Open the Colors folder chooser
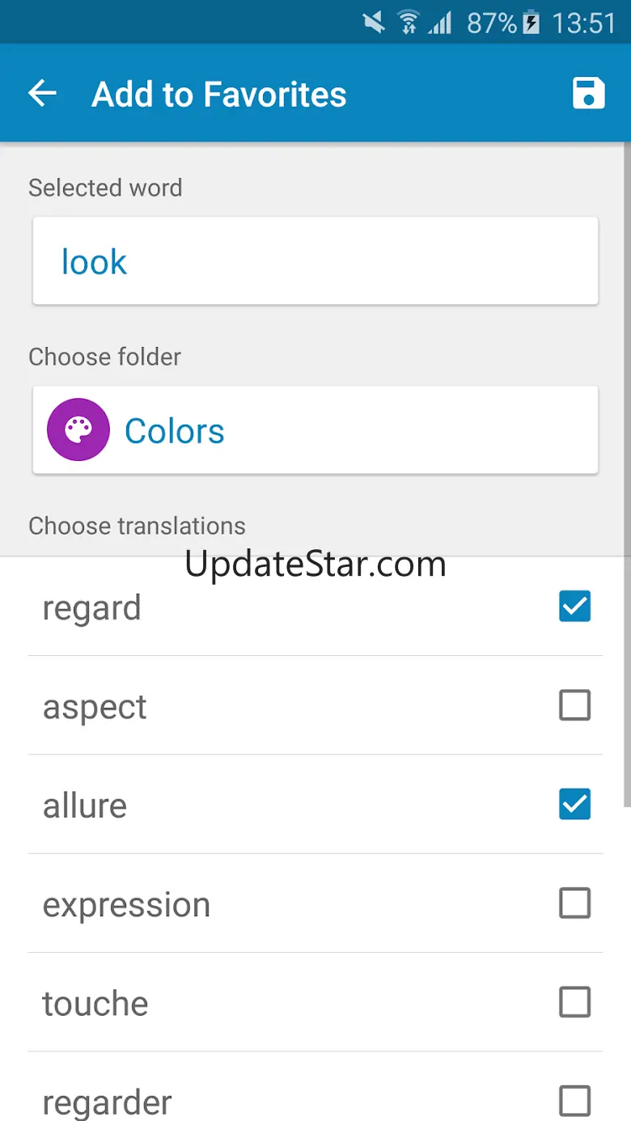Image resolution: width=631 pixels, height=1121 pixels. pyautogui.click(x=315, y=430)
